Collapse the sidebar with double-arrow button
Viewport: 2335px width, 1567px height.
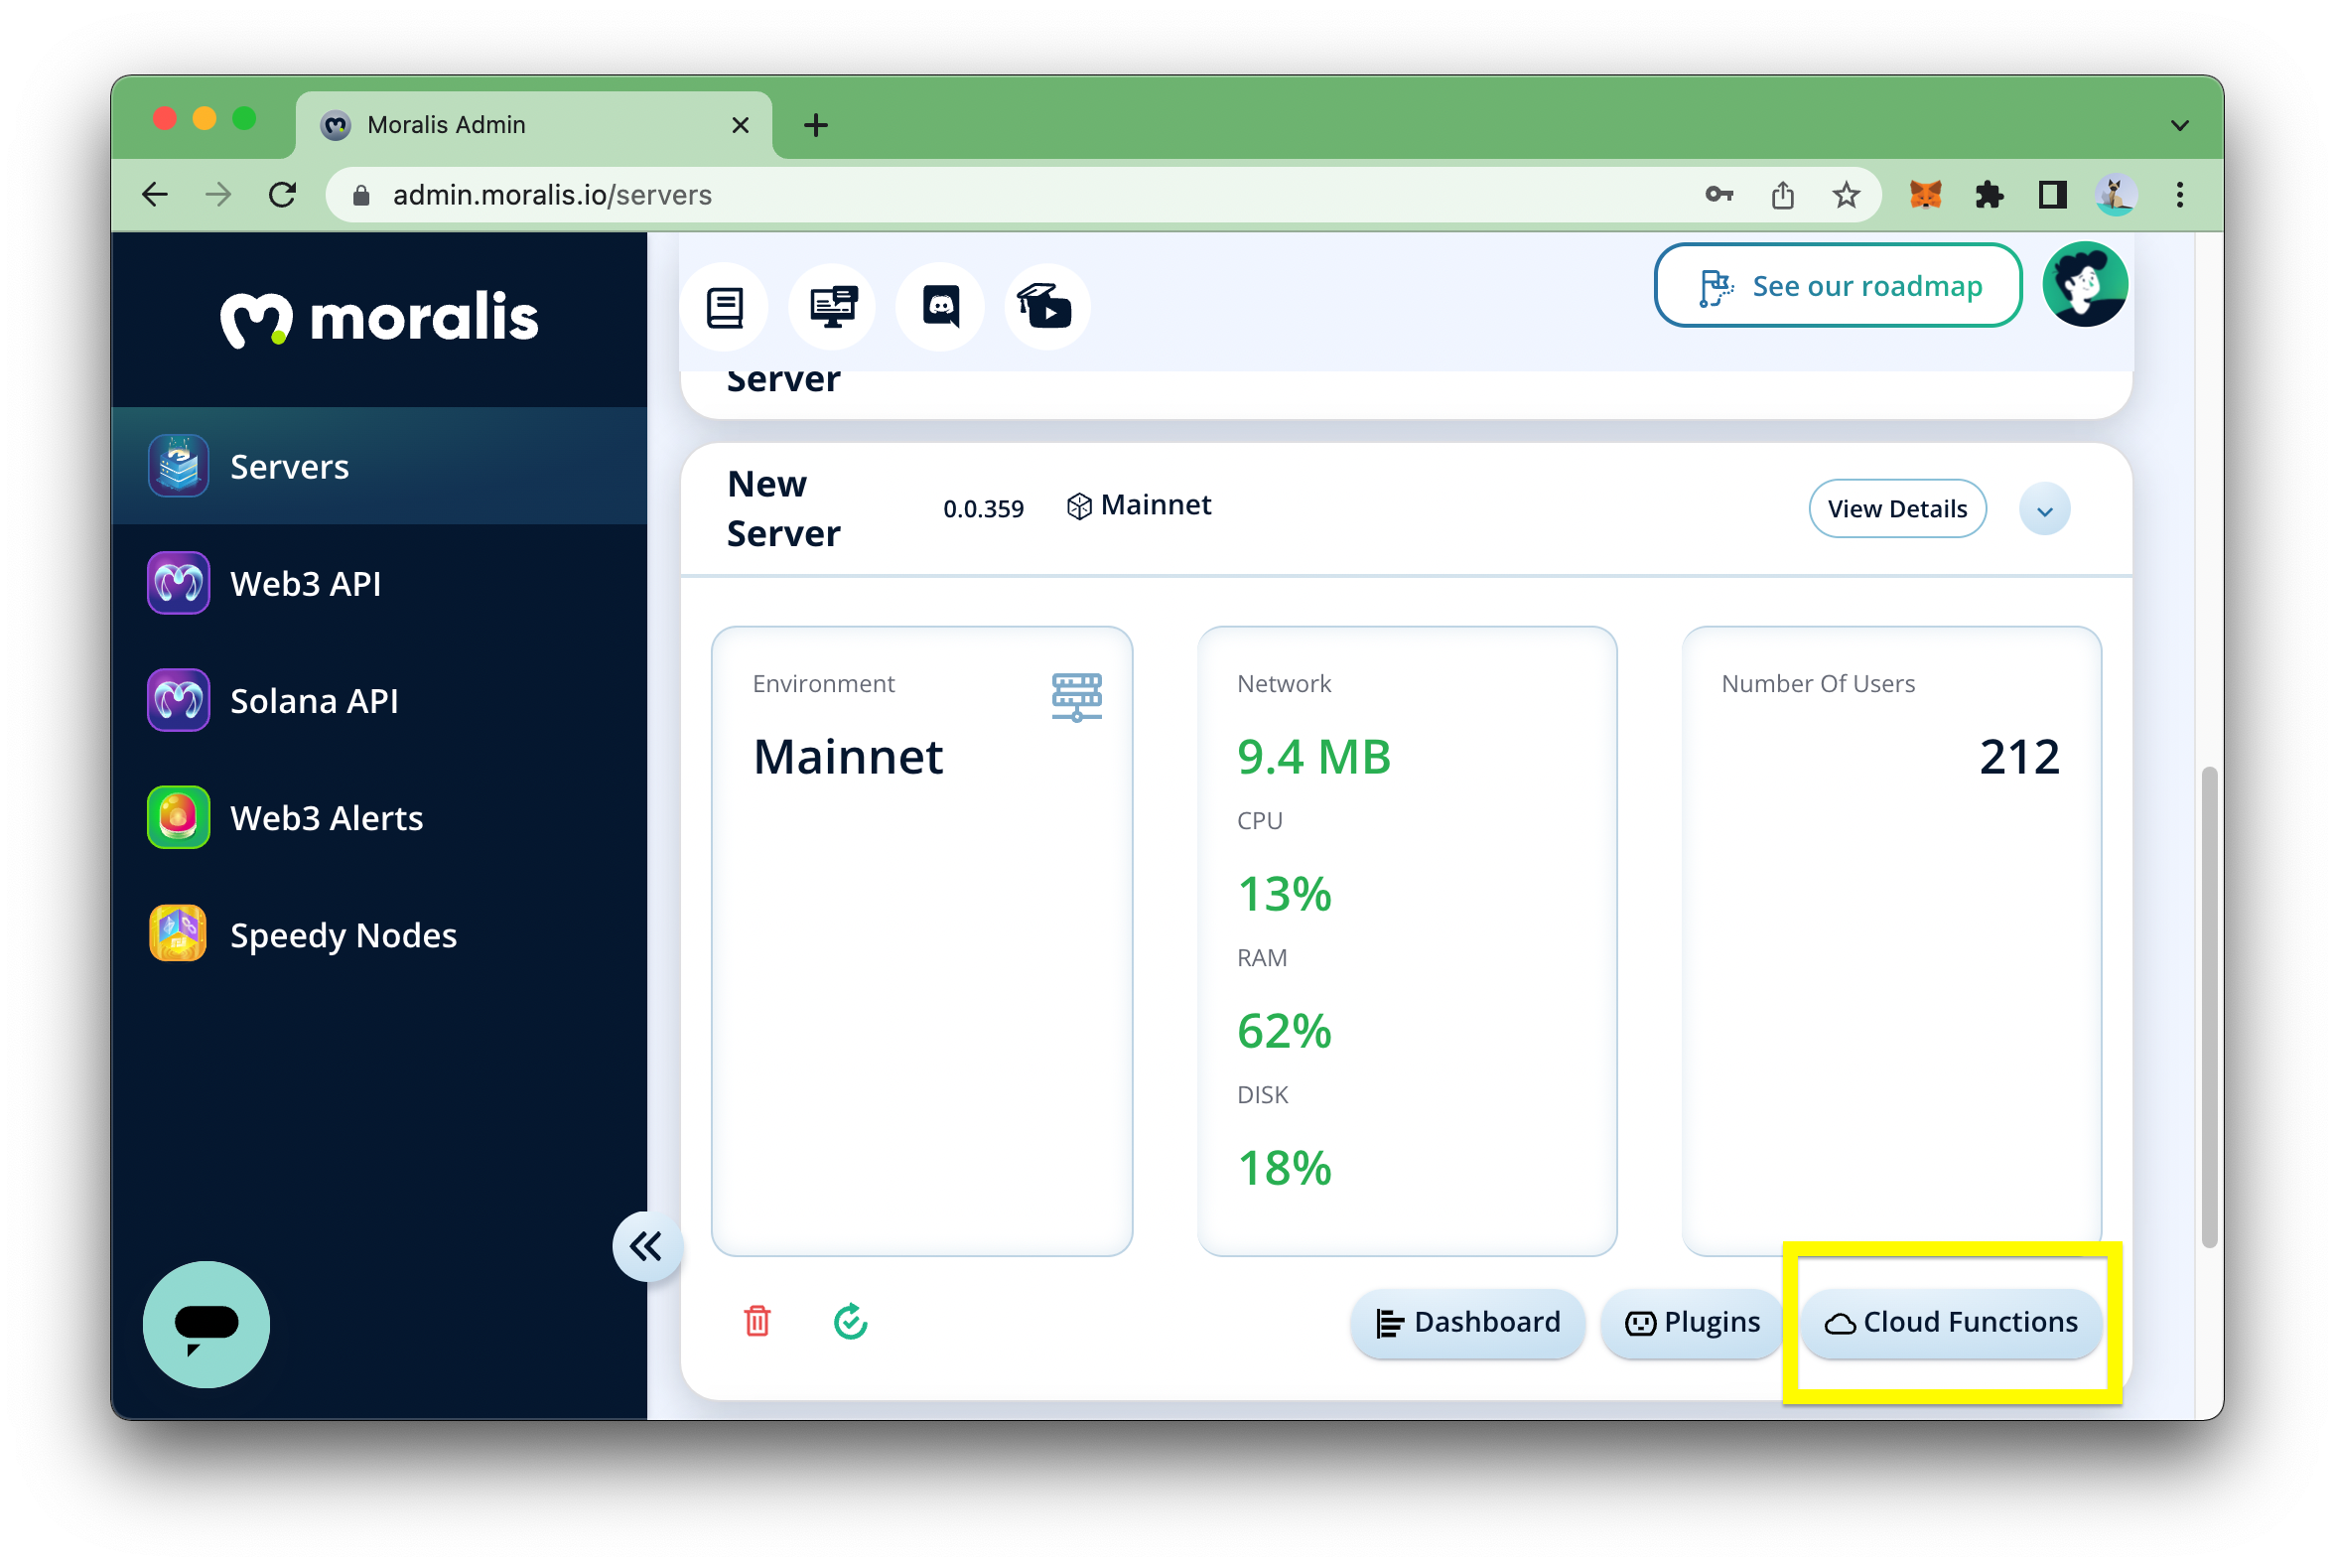646,1246
